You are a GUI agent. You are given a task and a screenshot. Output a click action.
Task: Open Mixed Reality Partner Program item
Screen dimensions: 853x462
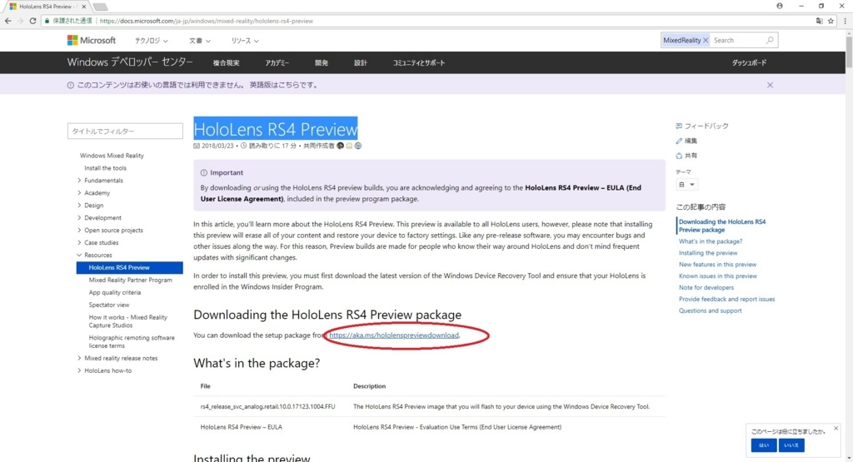click(131, 280)
